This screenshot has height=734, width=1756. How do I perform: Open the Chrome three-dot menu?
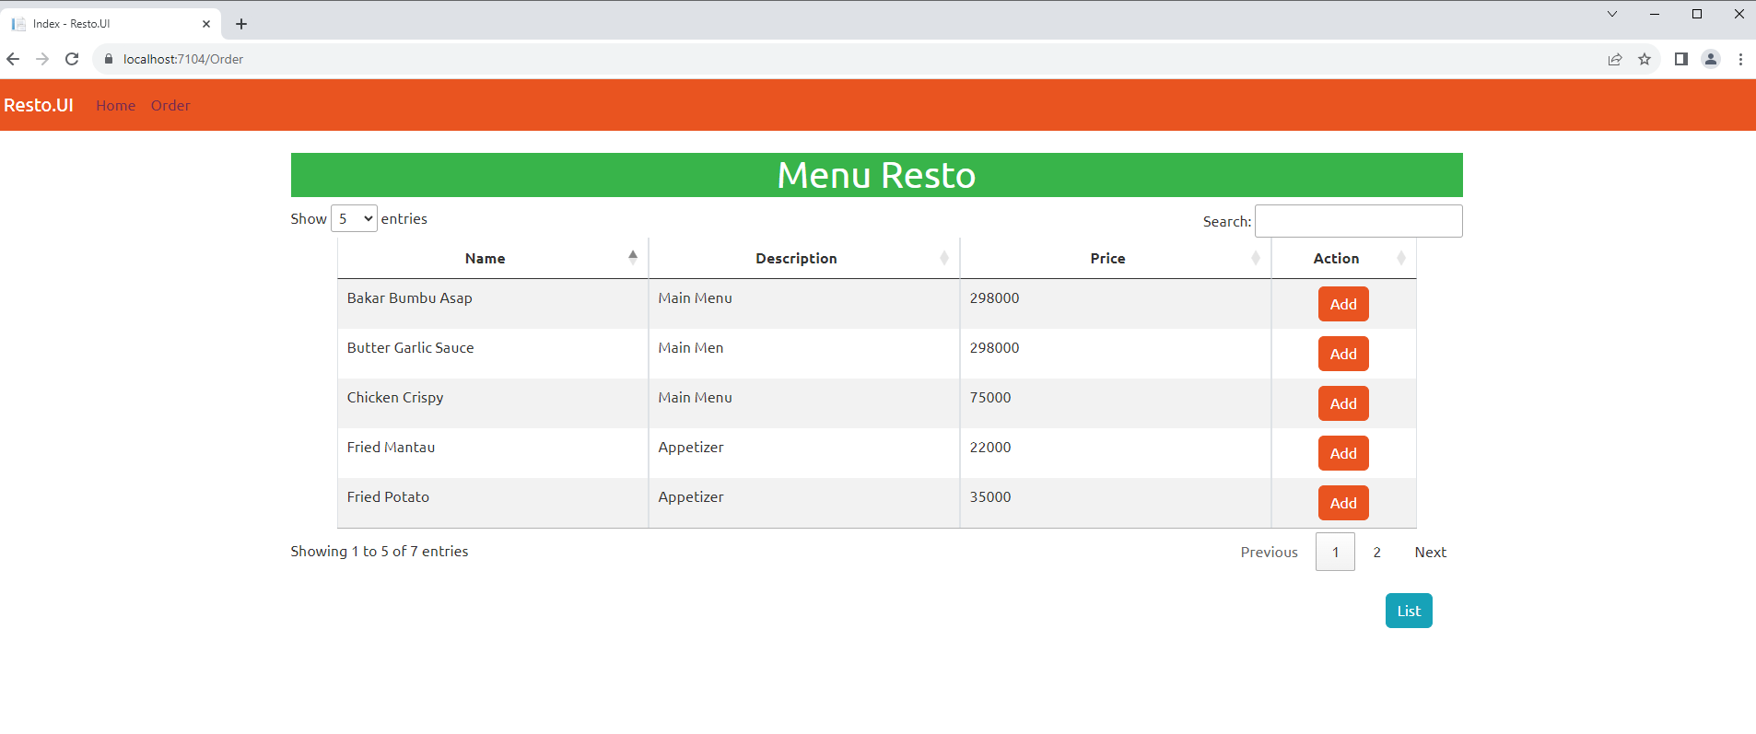pyautogui.click(x=1740, y=59)
